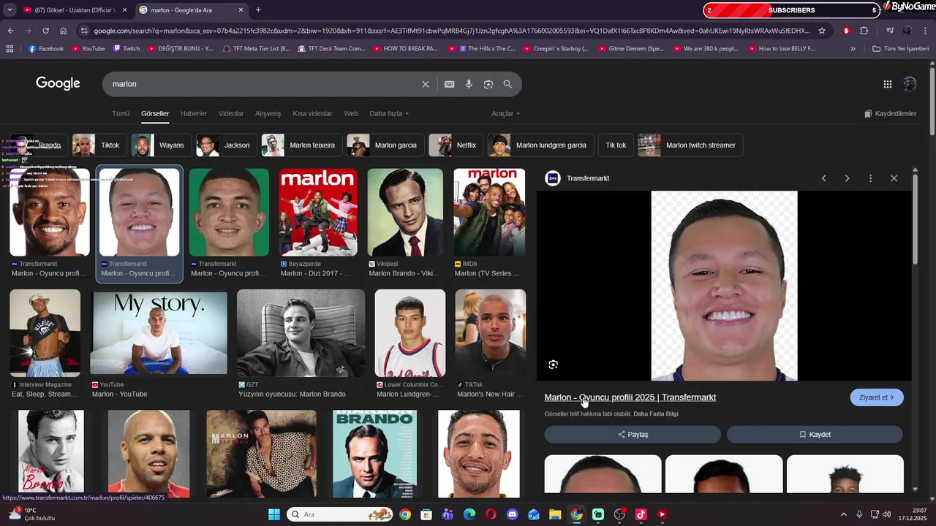Expand the Araçlar tools dropdown
The width and height of the screenshot is (936, 526).
[506, 114]
